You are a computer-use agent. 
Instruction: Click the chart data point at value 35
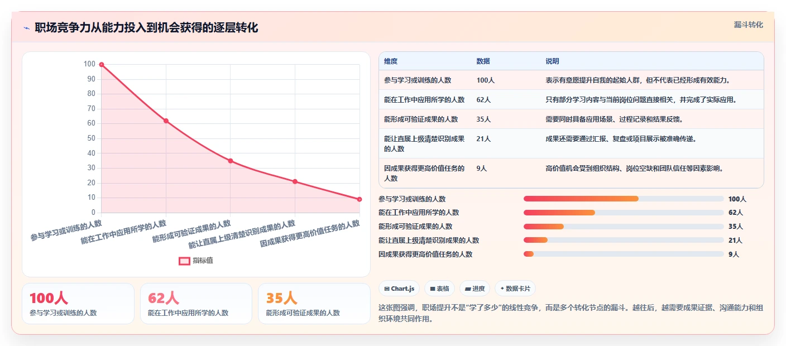click(231, 161)
